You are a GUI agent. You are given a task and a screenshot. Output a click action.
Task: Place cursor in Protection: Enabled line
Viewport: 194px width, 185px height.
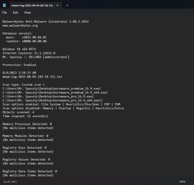(x=19, y=65)
